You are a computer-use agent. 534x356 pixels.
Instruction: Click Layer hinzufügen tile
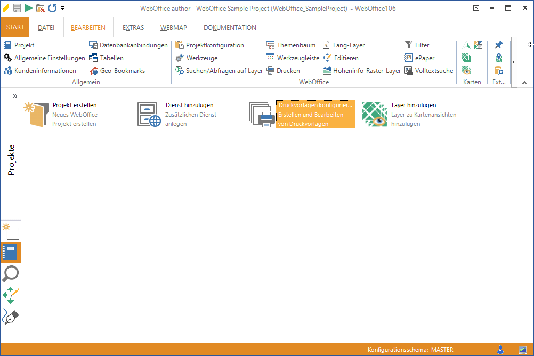tap(409, 114)
